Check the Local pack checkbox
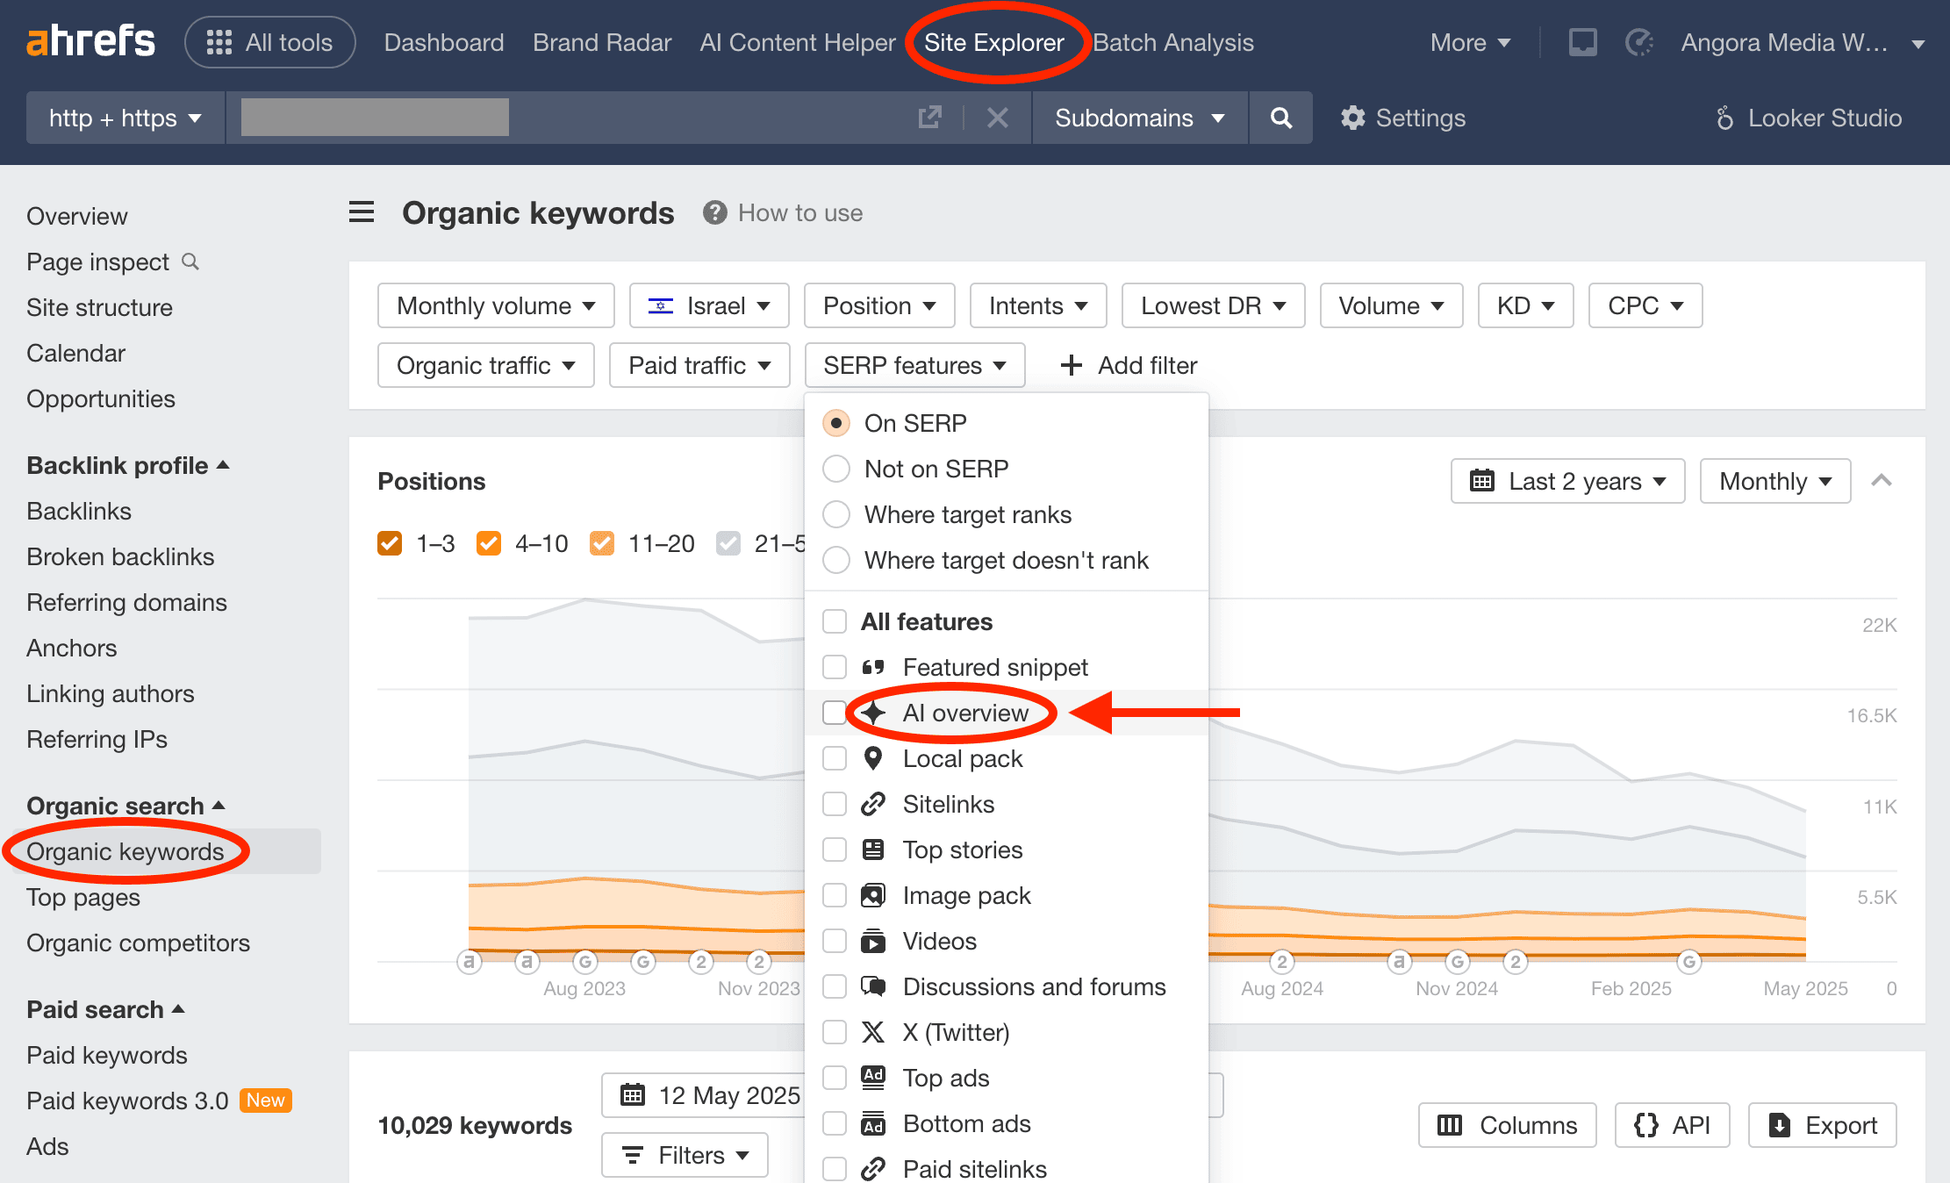1950x1183 pixels. point(835,758)
